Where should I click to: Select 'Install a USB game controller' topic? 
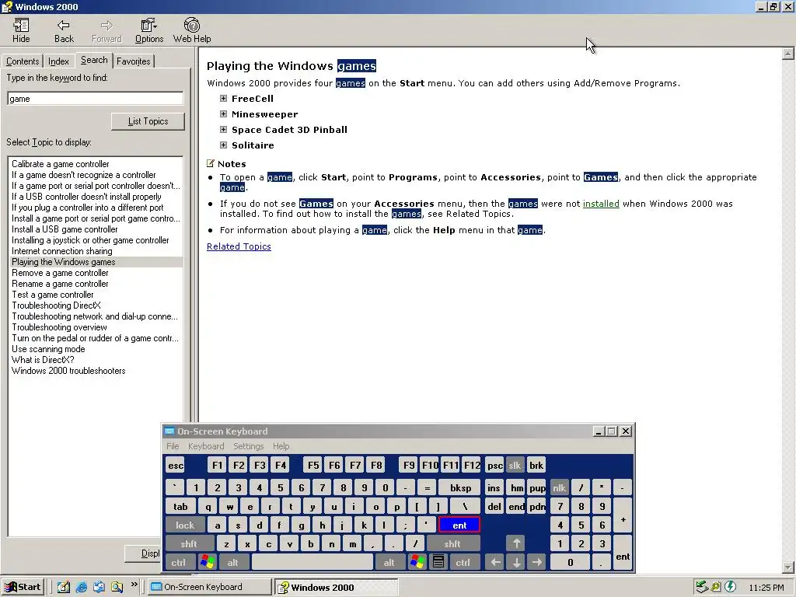[65, 229]
